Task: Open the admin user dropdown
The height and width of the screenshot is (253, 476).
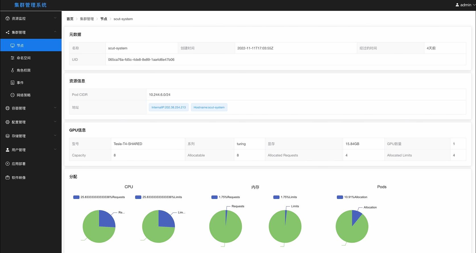Action: tap(465, 5)
